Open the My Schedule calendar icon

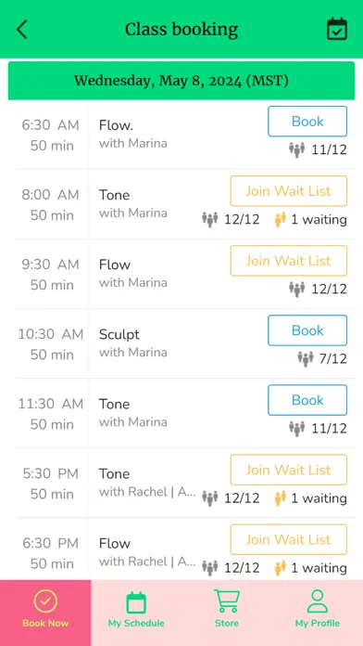[136, 602]
